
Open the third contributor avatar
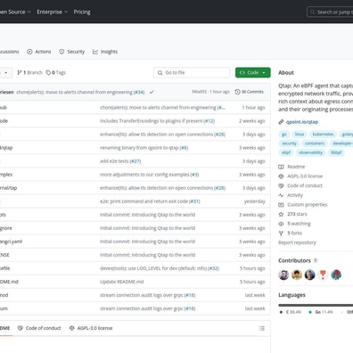pos(310,275)
